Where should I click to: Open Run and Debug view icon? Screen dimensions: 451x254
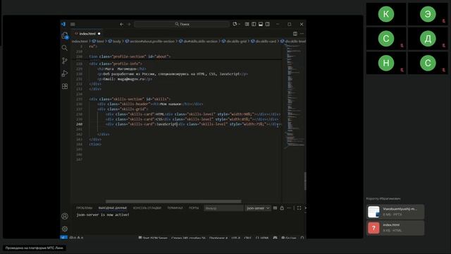(65, 73)
